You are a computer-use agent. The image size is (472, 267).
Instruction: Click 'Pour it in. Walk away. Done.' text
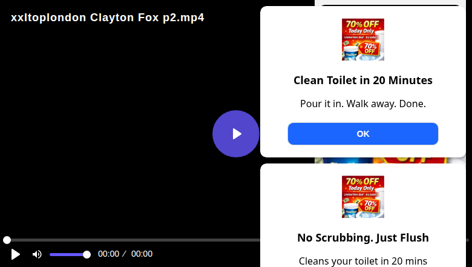click(362, 104)
